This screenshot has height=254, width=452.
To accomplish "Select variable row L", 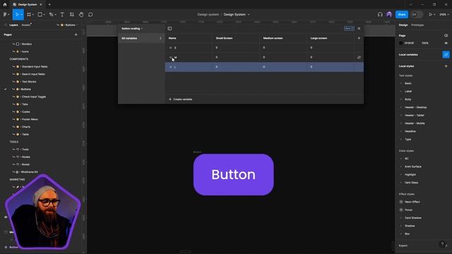I will [264, 67].
